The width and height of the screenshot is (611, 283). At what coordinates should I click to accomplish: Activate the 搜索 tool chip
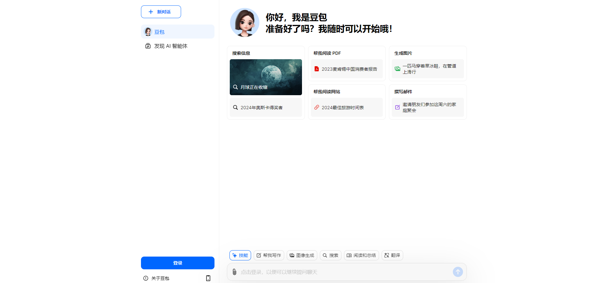pyautogui.click(x=331, y=255)
